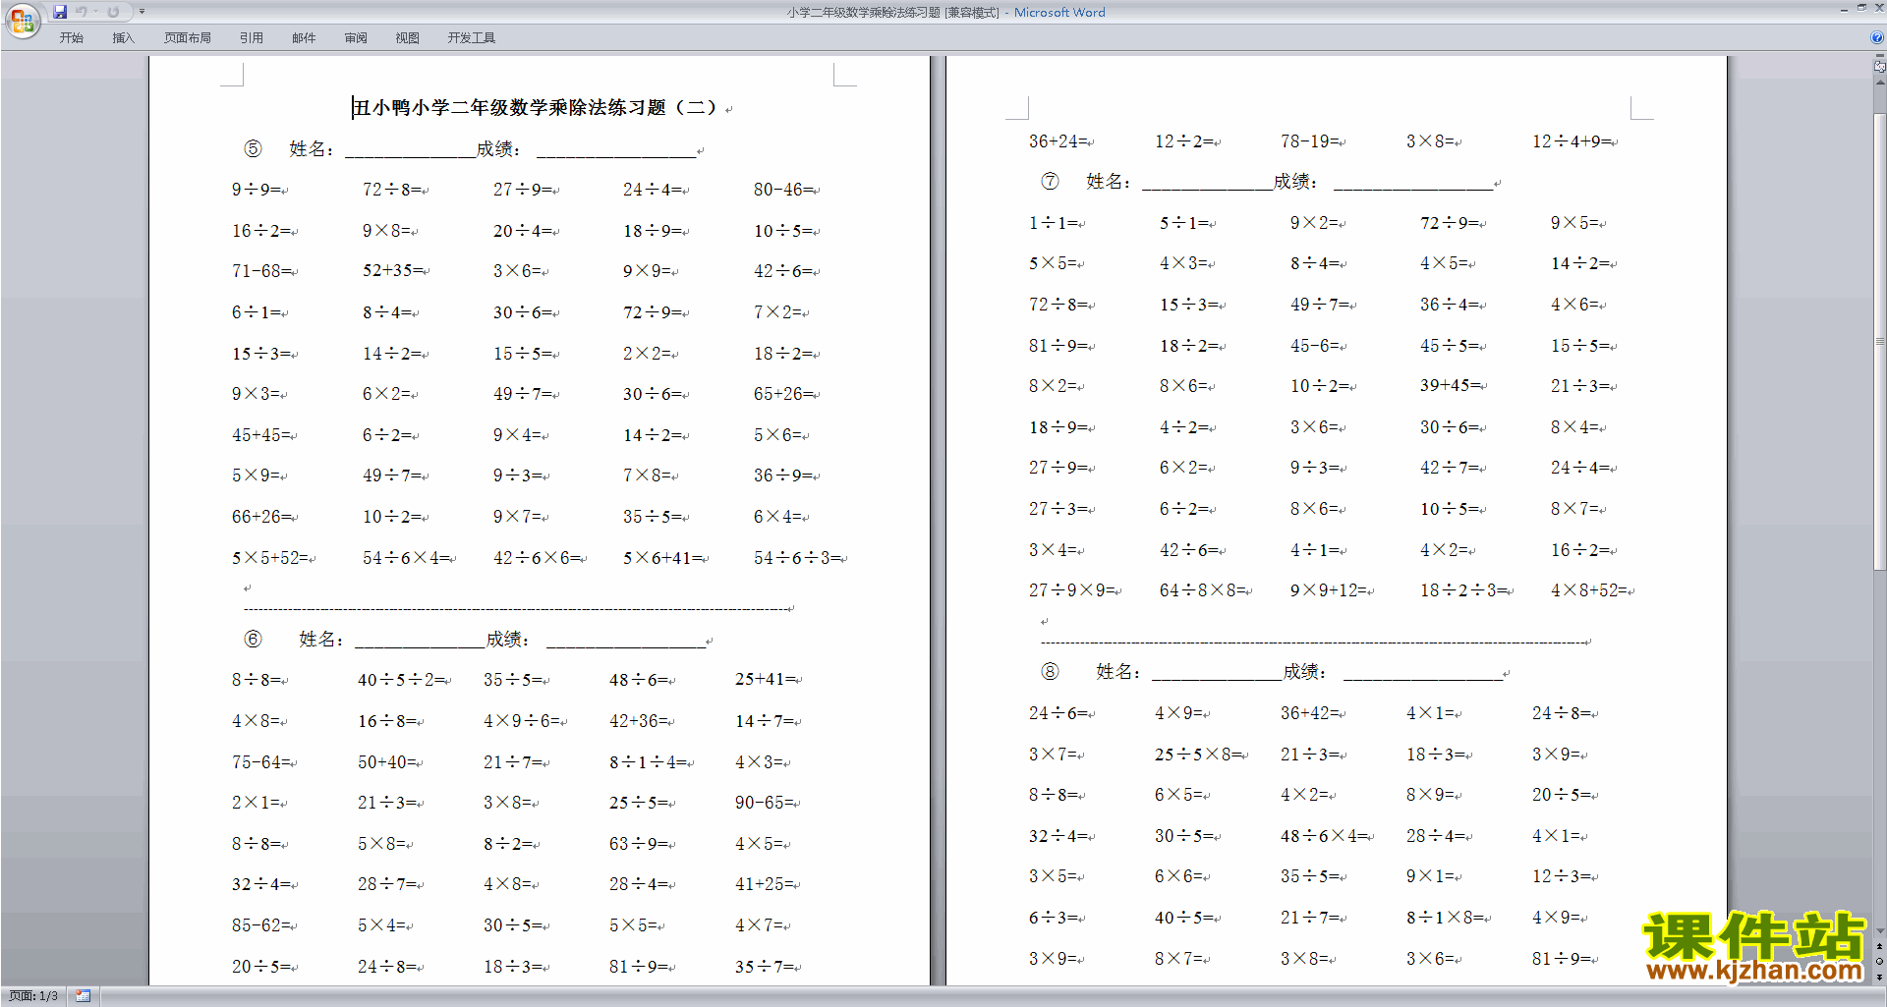This screenshot has width=1887, height=1007.
Task: Click the problem 52+35=
Action: [393, 271]
